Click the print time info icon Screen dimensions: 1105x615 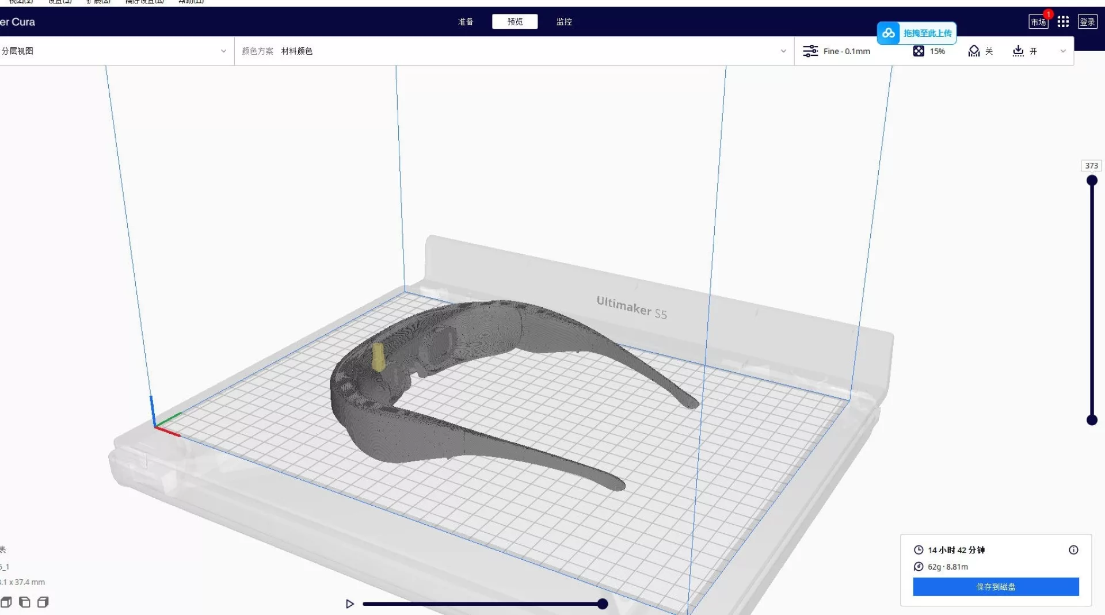pyautogui.click(x=1073, y=550)
